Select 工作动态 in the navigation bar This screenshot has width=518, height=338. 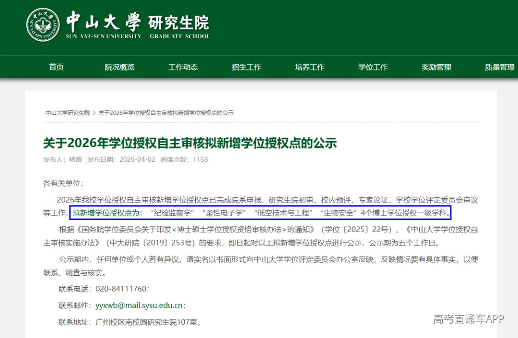click(x=183, y=67)
